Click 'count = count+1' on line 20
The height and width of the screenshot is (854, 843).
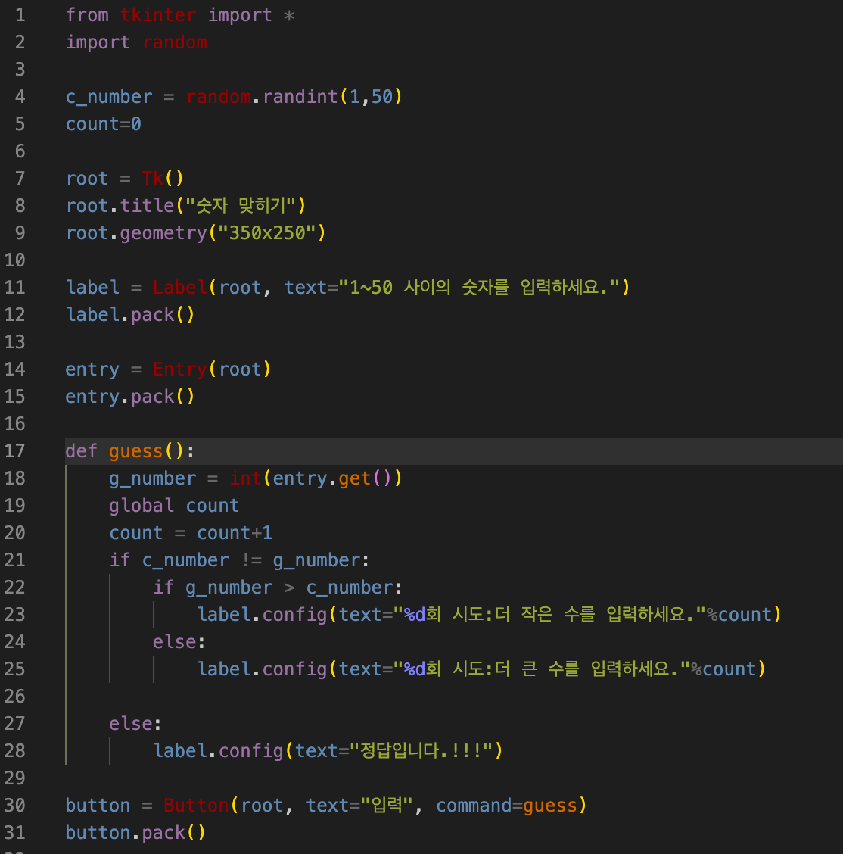[x=191, y=532]
